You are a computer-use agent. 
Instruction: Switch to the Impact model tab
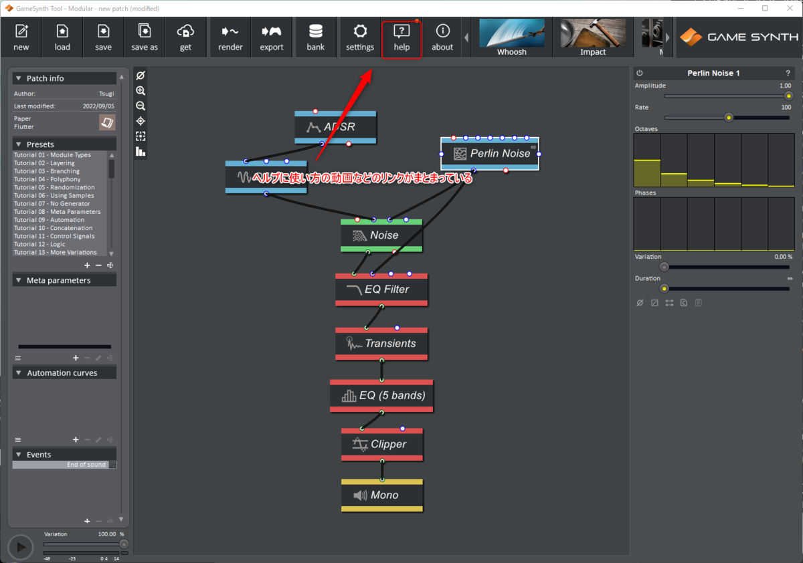pos(593,37)
